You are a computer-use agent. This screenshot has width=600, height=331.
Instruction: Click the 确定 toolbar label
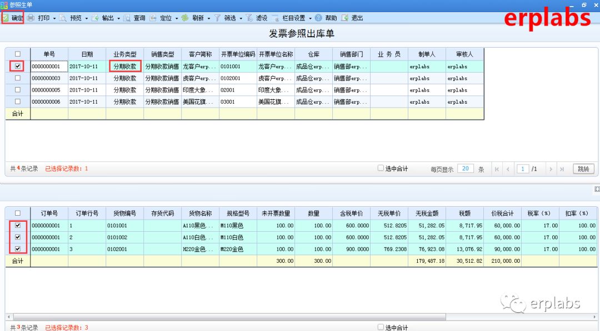(17, 18)
